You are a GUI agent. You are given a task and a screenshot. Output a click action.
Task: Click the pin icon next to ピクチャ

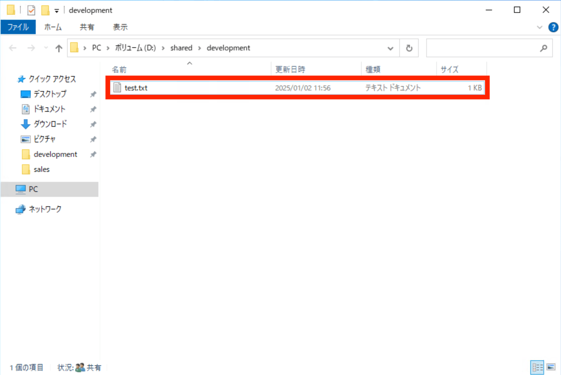coord(93,139)
